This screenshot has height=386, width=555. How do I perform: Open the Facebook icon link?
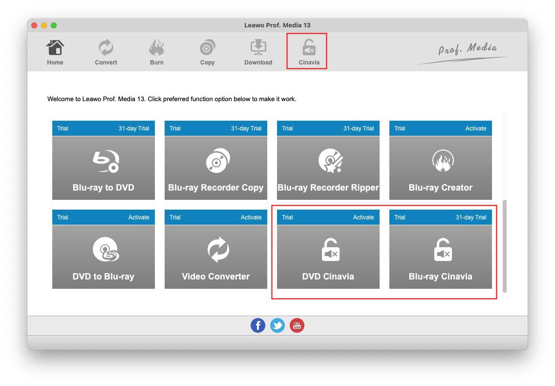[258, 325]
